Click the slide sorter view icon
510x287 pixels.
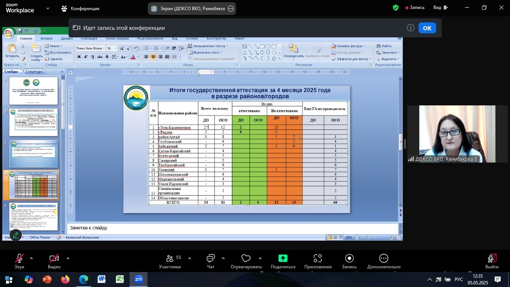click(335, 238)
